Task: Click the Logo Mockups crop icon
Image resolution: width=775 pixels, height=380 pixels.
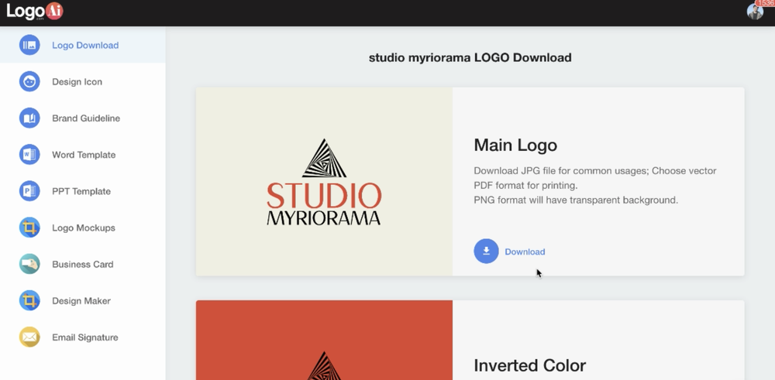Action: (x=29, y=228)
